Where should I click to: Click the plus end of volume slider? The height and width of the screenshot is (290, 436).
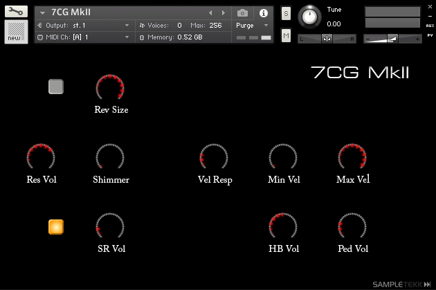point(417,39)
